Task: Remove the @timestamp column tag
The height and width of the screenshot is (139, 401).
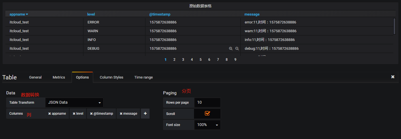Action: coord(91,114)
